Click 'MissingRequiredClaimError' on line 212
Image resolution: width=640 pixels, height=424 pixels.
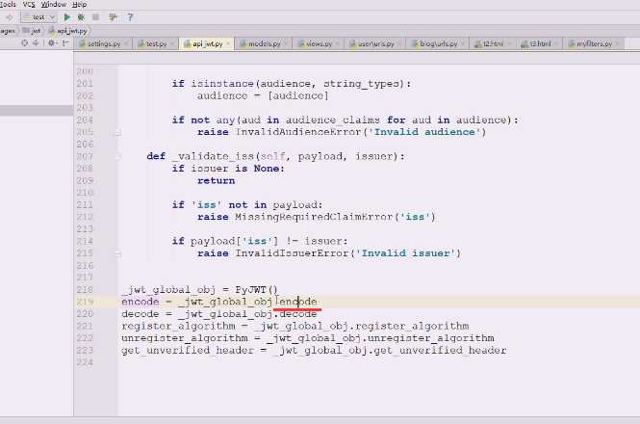[314, 217]
